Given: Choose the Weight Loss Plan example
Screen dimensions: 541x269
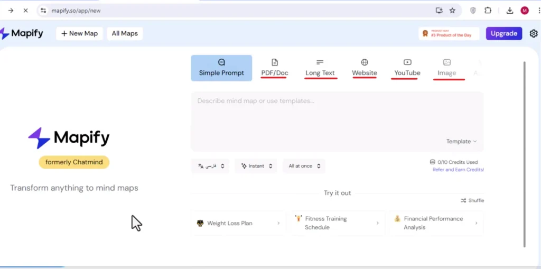Looking at the screenshot, I should [238, 223].
